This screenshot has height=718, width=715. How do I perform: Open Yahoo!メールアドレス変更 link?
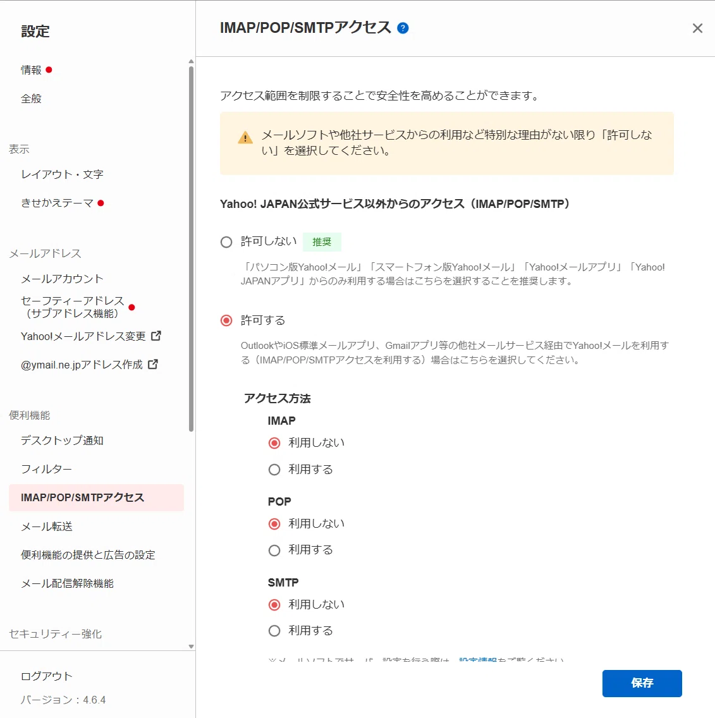pos(83,336)
